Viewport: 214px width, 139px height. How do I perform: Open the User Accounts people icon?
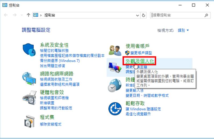pyautogui.click(x=115, y=51)
